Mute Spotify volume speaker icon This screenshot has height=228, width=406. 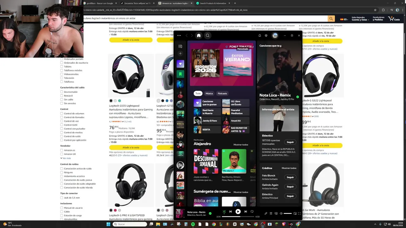point(281,213)
